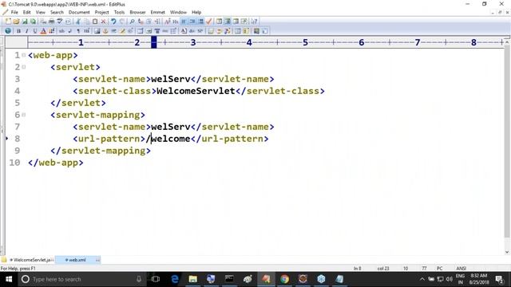Toggle the Directory Window toolbar button
This screenshot has height=287, width=511.
click(x=219, y=22)
